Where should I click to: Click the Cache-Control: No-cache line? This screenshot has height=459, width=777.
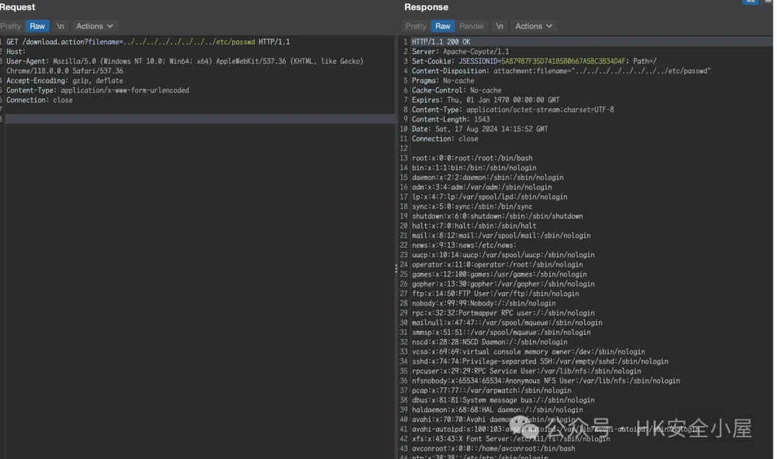(456, 91)
